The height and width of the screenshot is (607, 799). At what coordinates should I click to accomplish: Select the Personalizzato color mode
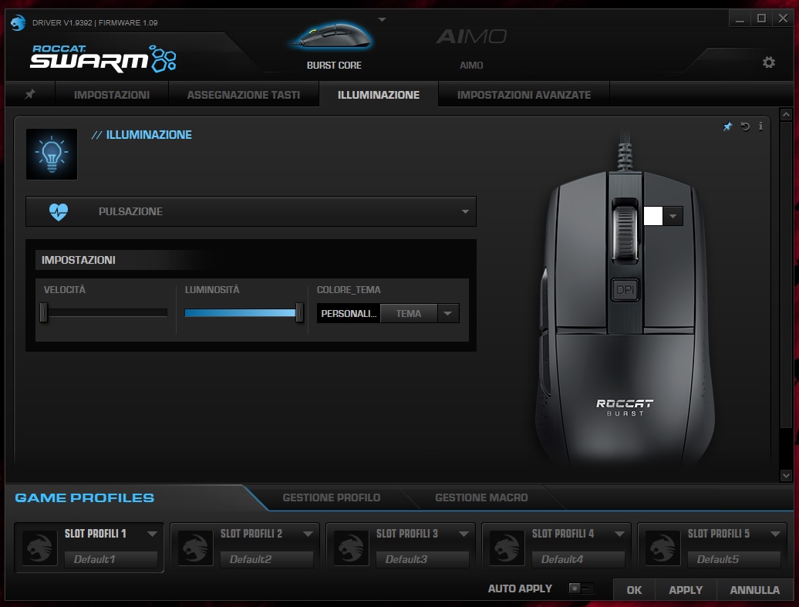[349, 313]
